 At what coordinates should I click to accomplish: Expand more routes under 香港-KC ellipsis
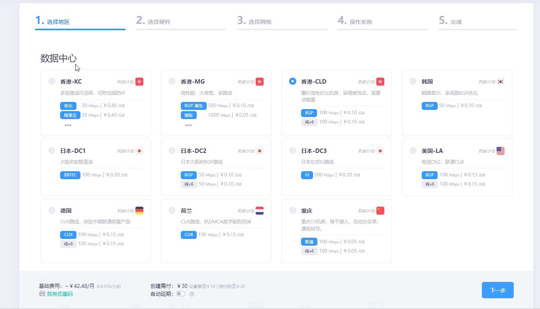pyautogui.click(x=68, y=125)
